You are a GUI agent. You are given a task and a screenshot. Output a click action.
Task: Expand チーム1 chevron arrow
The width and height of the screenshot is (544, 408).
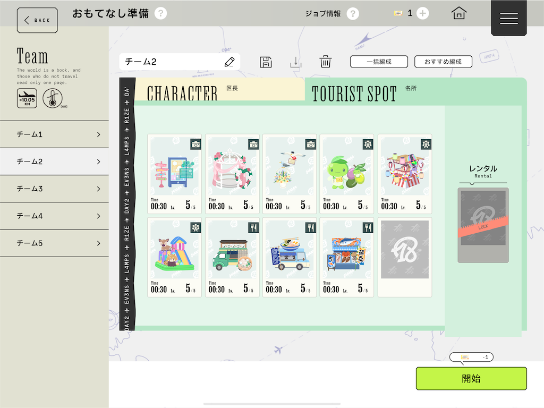click(x=98, y=134)
